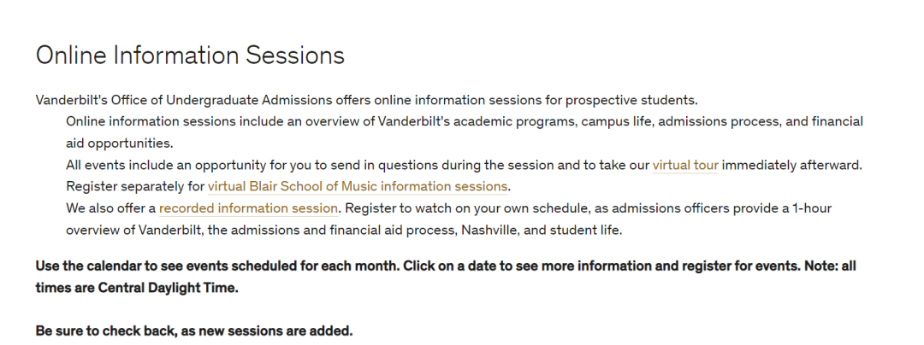Open virtual Blair School of Music information sessions link
Image resolution: width=924 pixels, height=345 pixels.
[x=357, y=187]
